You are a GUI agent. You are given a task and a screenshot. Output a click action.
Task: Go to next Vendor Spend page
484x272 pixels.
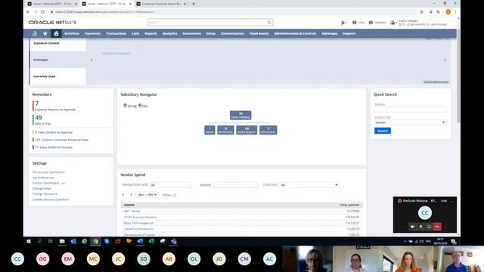[x=131, y=195]
